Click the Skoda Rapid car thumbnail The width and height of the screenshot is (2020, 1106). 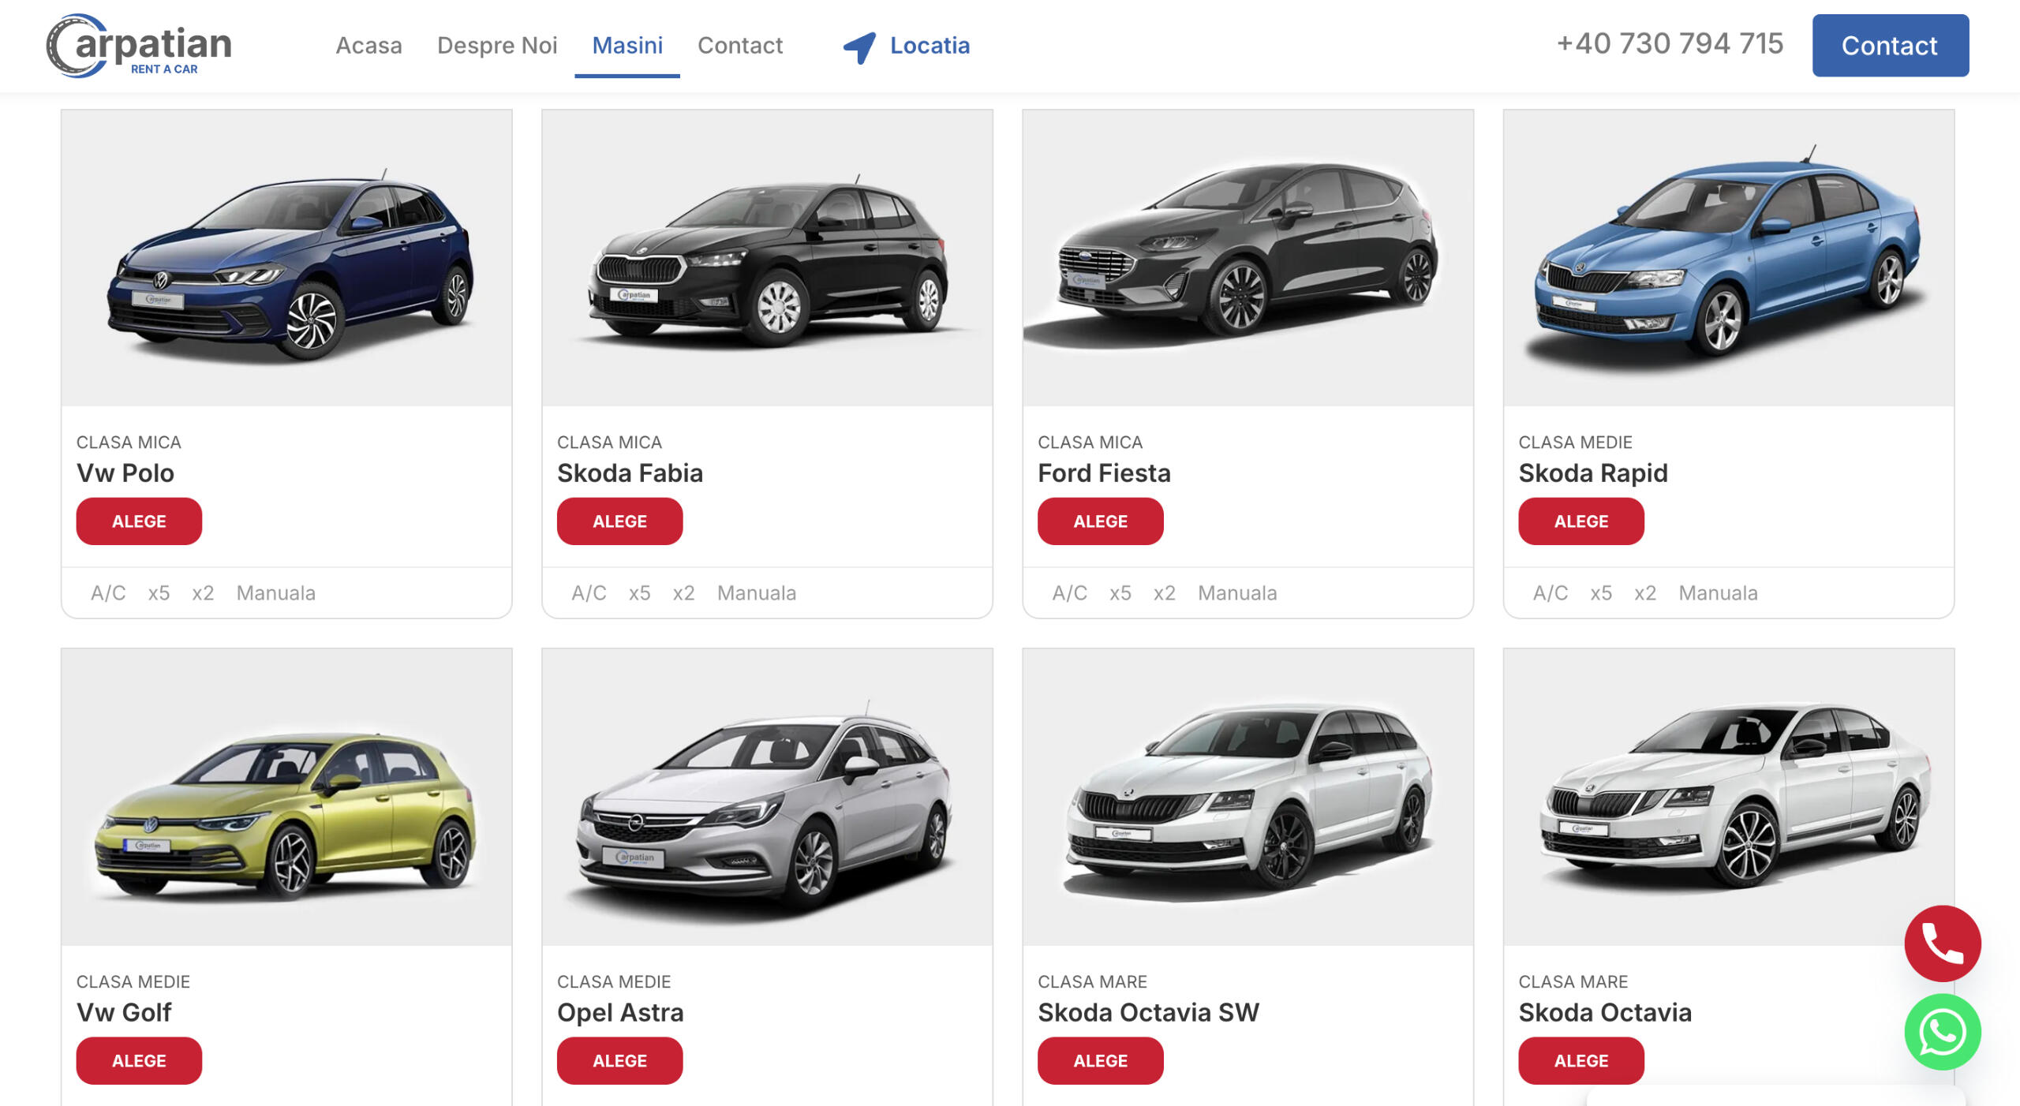pos(1728,258)
